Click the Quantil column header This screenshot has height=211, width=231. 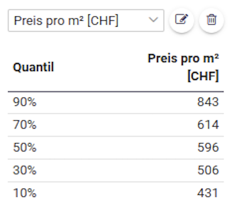(x=34, y=67)
